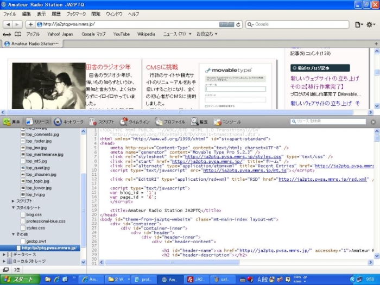Open styles.css in the resource tree
Image resolution: width=380 pixels, height=285 pixels.
click(x=35, y=228)
